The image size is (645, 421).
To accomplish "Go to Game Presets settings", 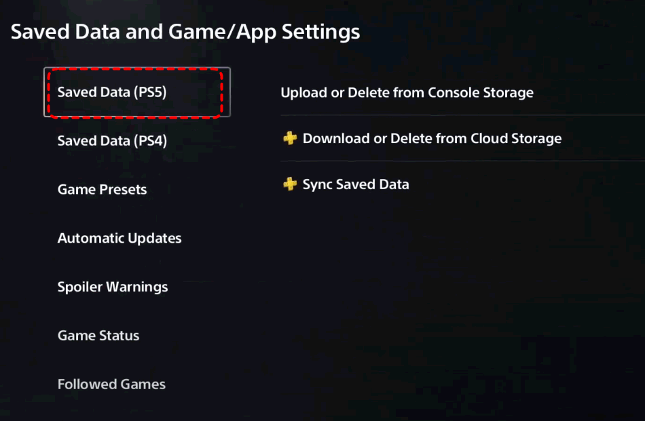I will click(x=102, y=189).
